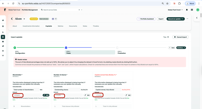Click the Capital owned dataset field
The image size is (202, 109).
tap(109, 95)
